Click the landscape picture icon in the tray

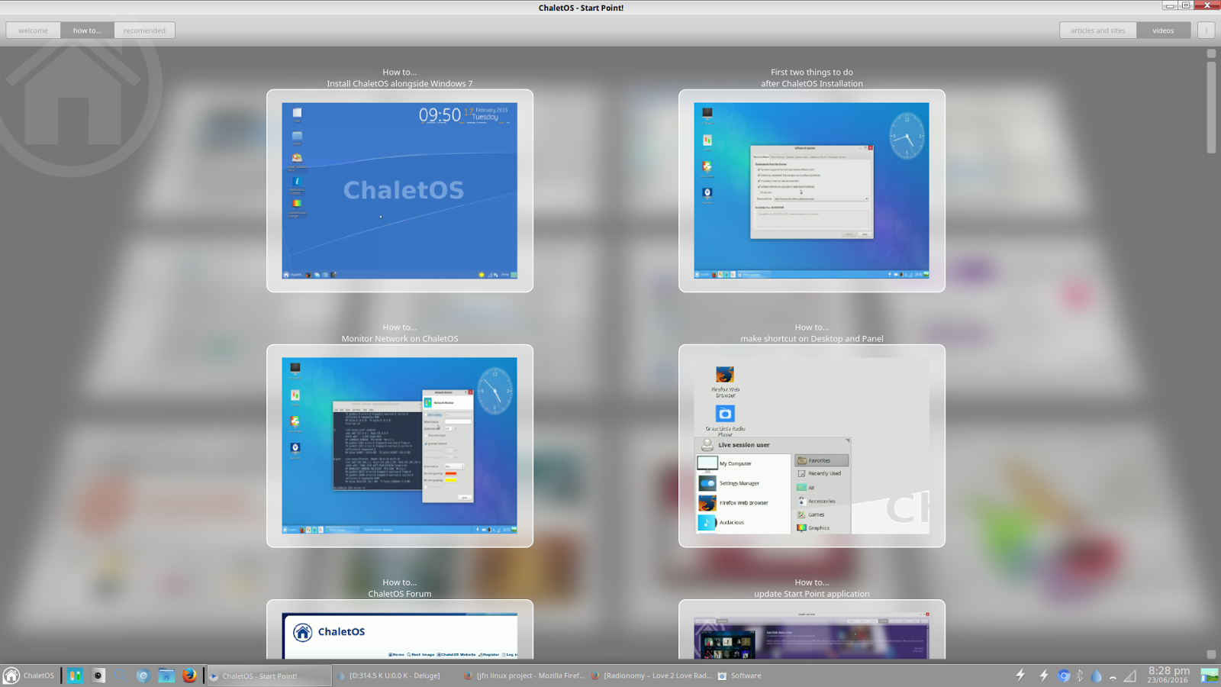[1210, 676]
